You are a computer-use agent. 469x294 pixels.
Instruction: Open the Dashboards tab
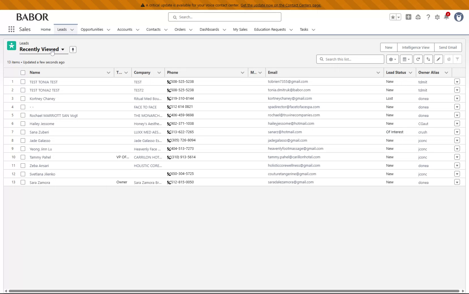pos(209,29)
